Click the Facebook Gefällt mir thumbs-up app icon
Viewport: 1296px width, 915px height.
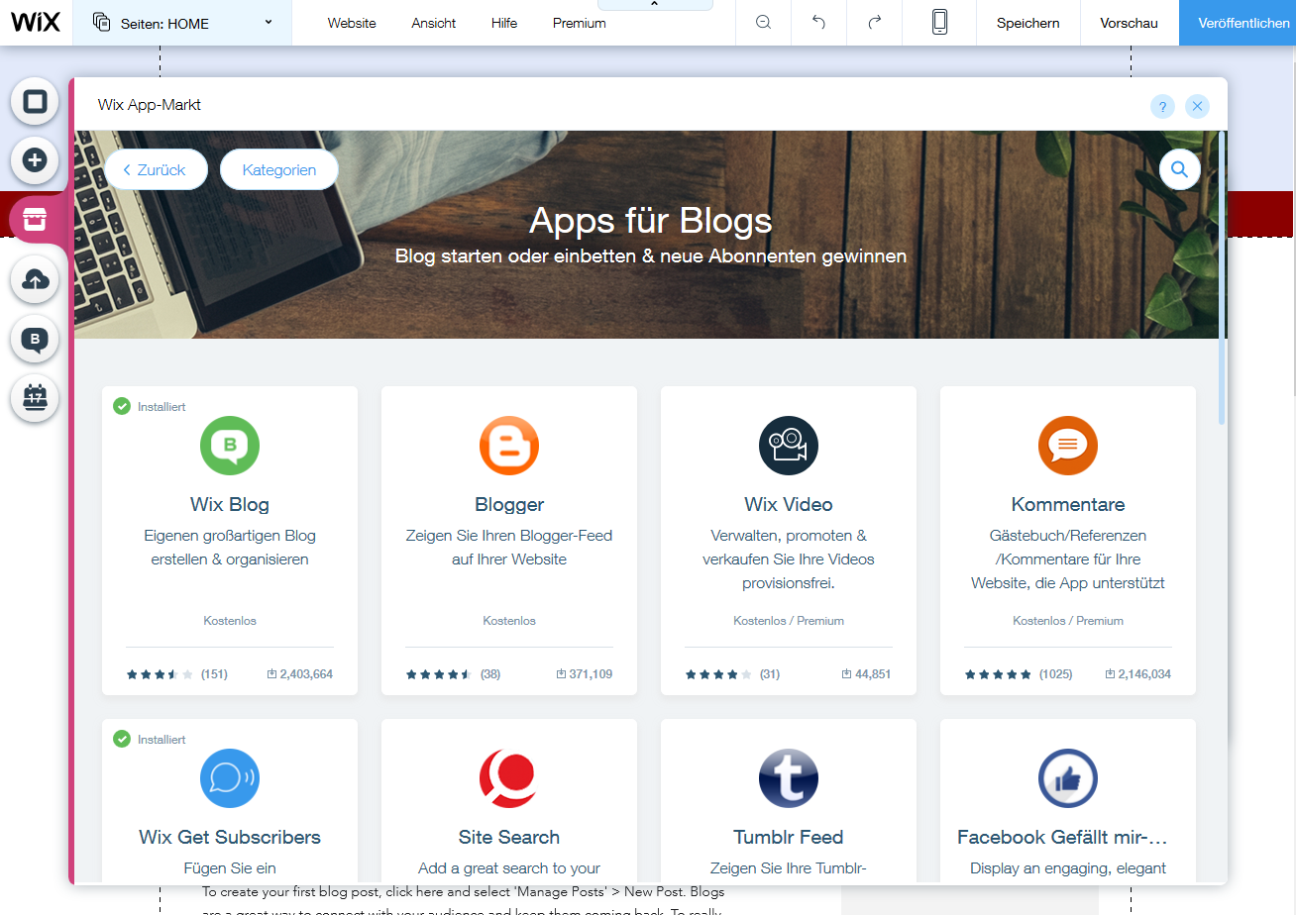coord(1068,778)
